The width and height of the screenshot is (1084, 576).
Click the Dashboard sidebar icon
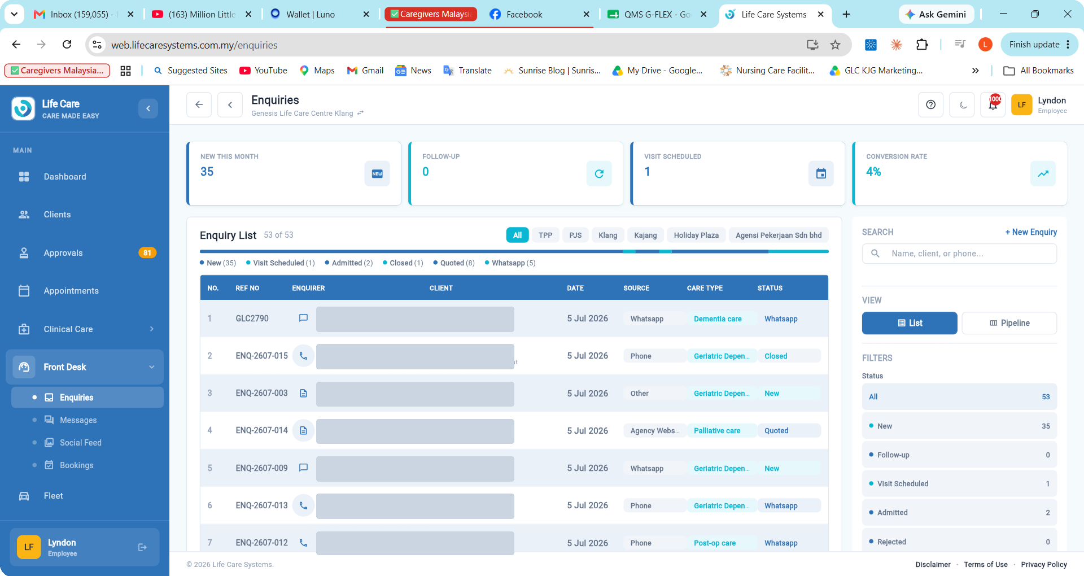click(x=24, y=177)
